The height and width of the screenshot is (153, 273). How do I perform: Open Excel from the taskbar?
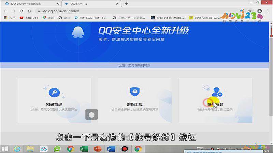click(x=84, y=149)
